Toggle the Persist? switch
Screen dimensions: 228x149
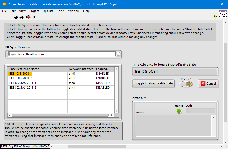(x=186, y=84)
